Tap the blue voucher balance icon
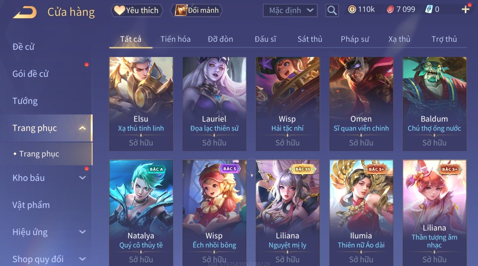 [429, 10]
